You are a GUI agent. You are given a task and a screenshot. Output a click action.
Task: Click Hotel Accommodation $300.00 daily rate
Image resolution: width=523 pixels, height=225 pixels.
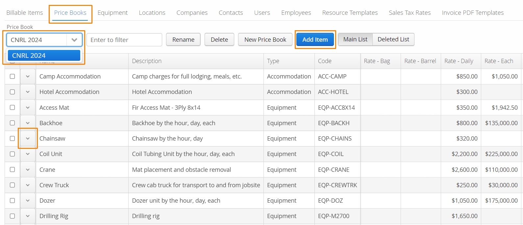(x=461, y=92)
